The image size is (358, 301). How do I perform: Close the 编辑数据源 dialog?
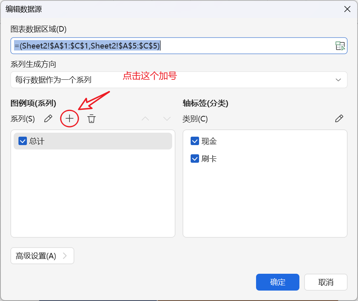pyautogui.click(x=347, y=9)
